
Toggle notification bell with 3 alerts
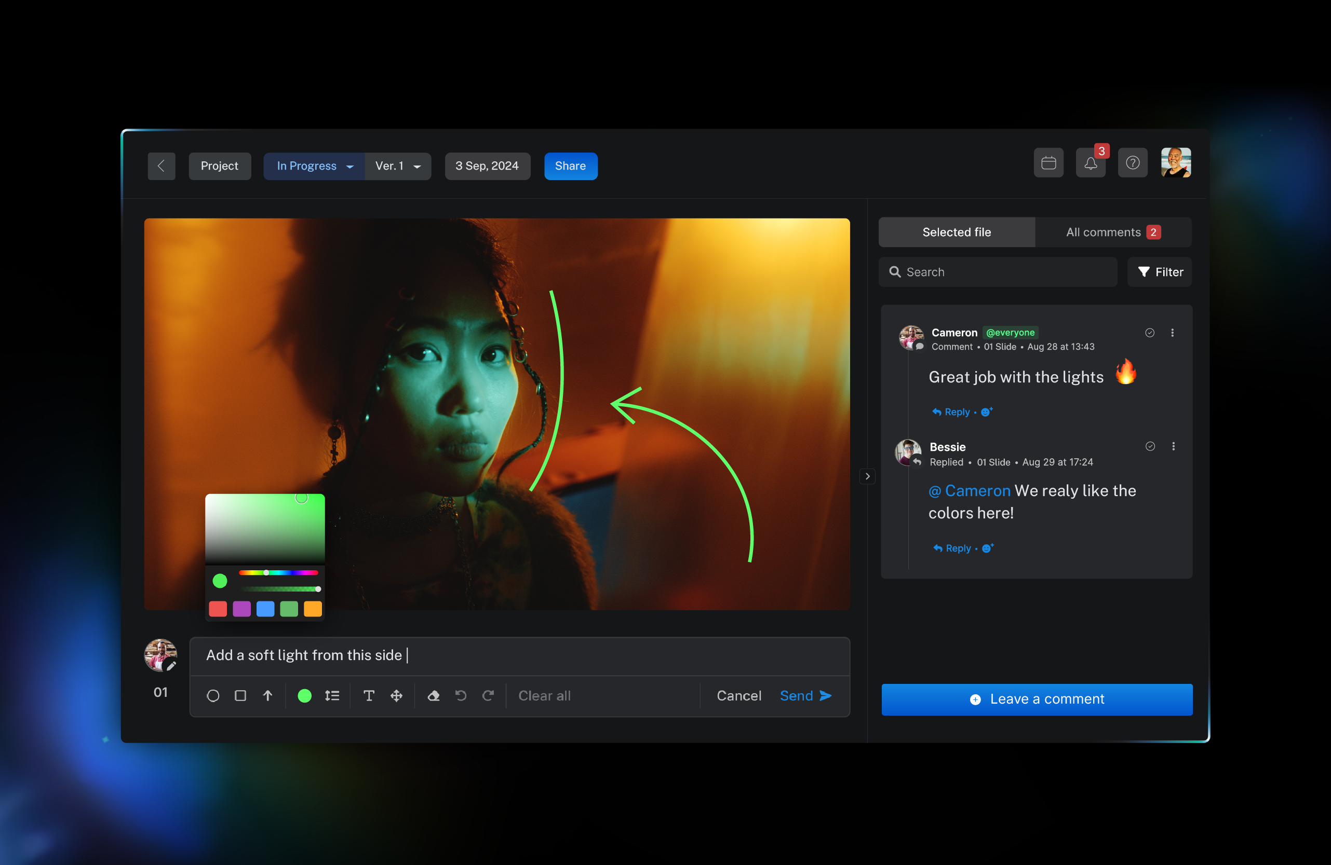click(1091, 165)
